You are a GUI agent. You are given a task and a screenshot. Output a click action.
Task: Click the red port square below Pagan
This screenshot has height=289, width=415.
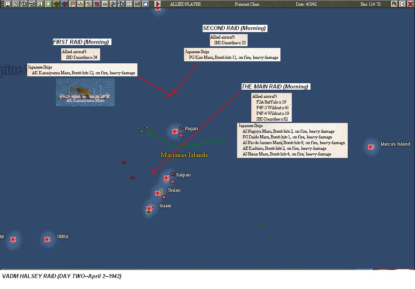[x=181, y=135]
